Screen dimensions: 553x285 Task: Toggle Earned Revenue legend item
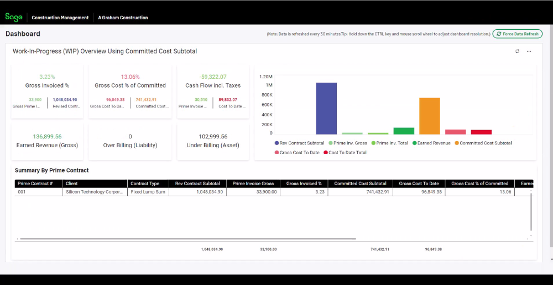point(431,143)
